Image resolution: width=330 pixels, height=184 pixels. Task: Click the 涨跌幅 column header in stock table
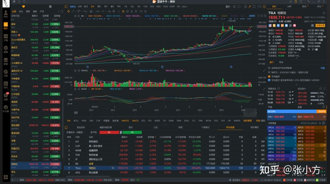coord(152,137)
